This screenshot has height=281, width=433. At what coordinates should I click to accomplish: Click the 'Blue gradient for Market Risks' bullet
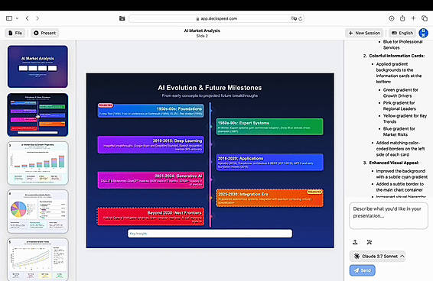(x=399, y=131)
